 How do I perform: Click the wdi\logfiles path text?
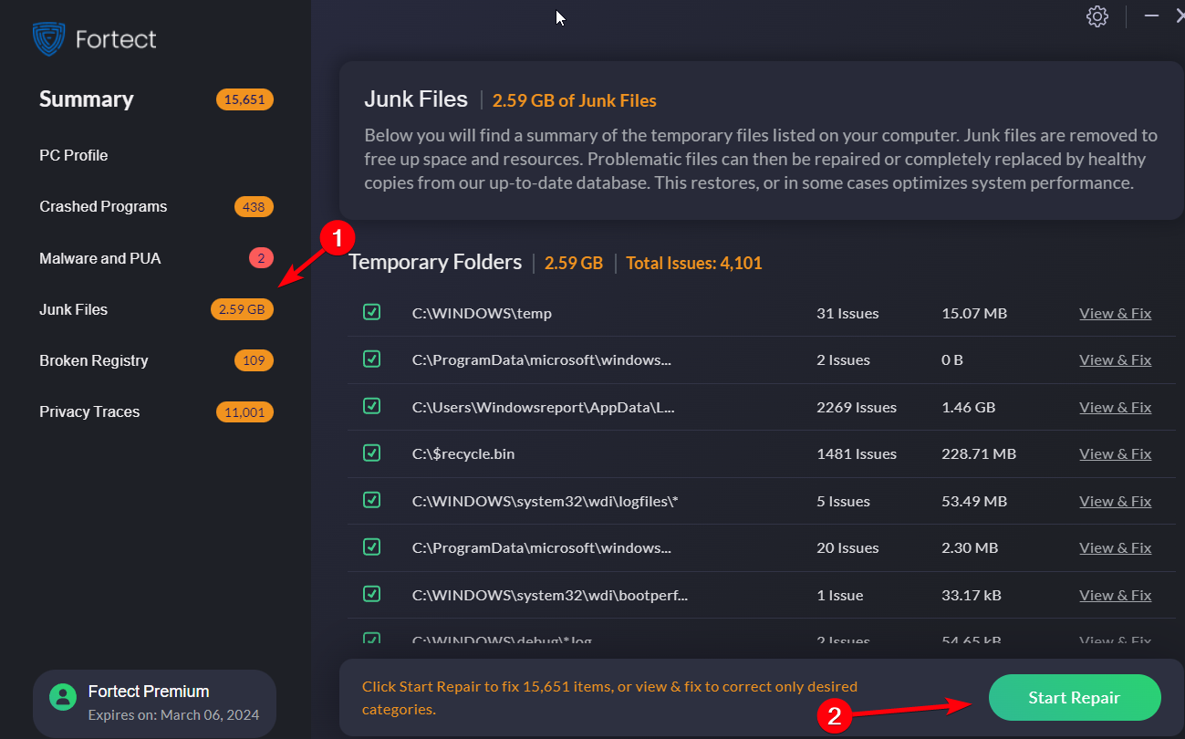[546, 501]
